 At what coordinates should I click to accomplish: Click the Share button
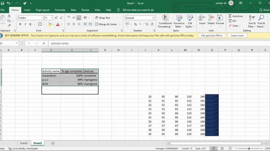tap(265, 10)
